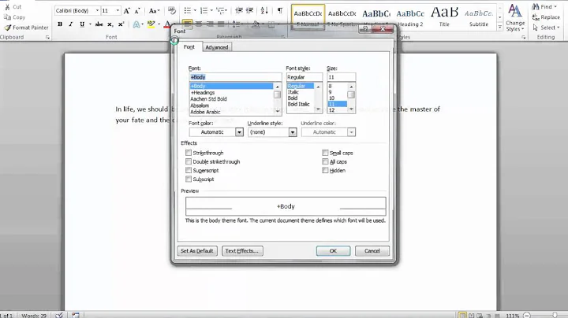This screenshot has height=318, width=568.
Task: Select the Font tab in dialog
Action: (189, 47)
